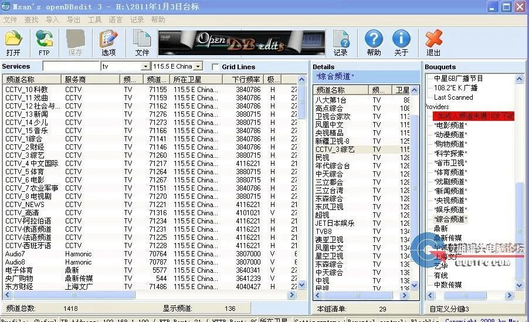Click the Services list scroll-down arrow
This screenshot has height=322, width=529.
coord(302,285)
